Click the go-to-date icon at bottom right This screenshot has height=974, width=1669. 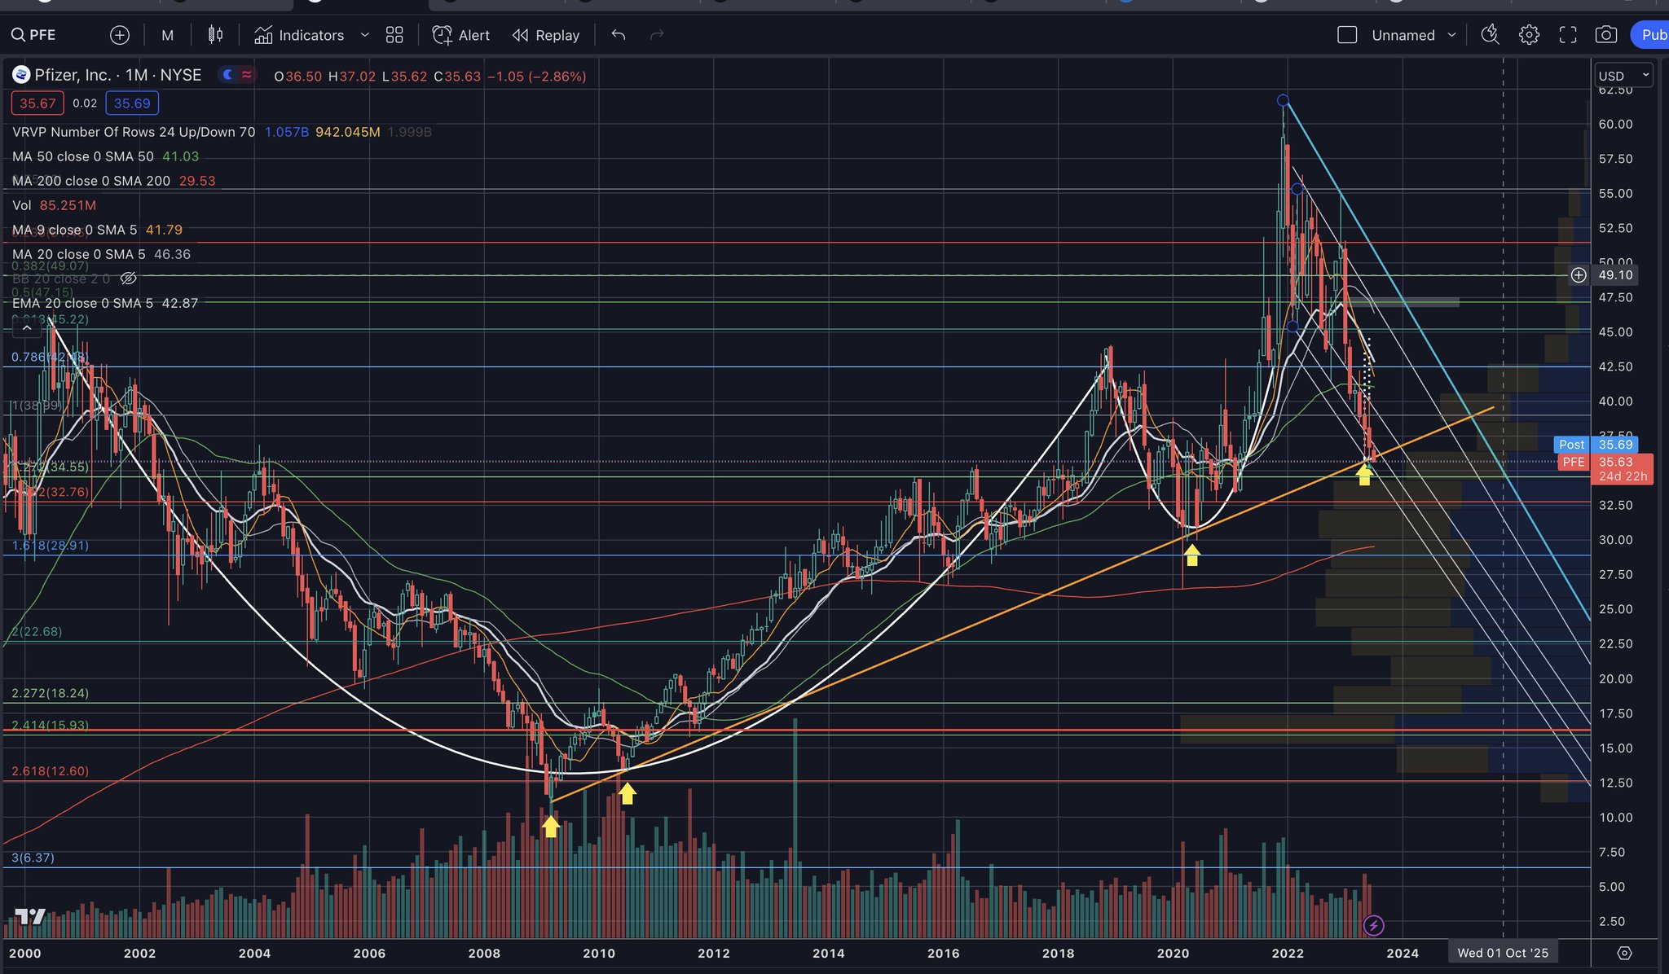point(1624,953)
